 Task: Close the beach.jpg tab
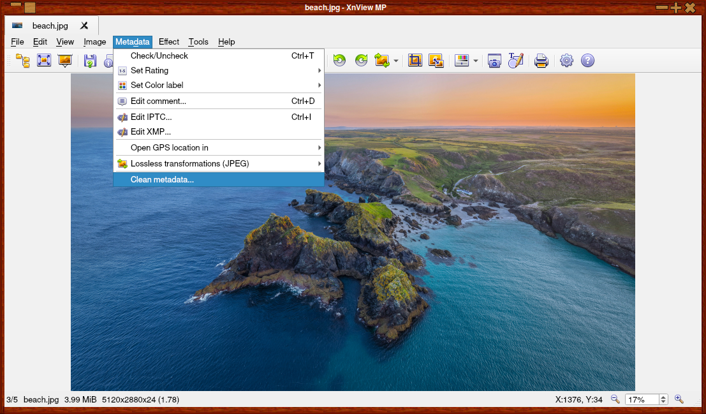point(84,26)
